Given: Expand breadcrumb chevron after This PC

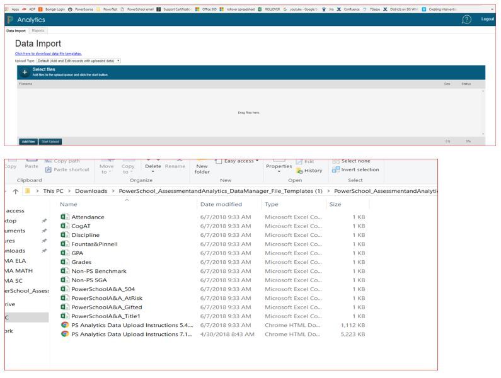Looking at the screenshot, I should (x=69, y=191).
